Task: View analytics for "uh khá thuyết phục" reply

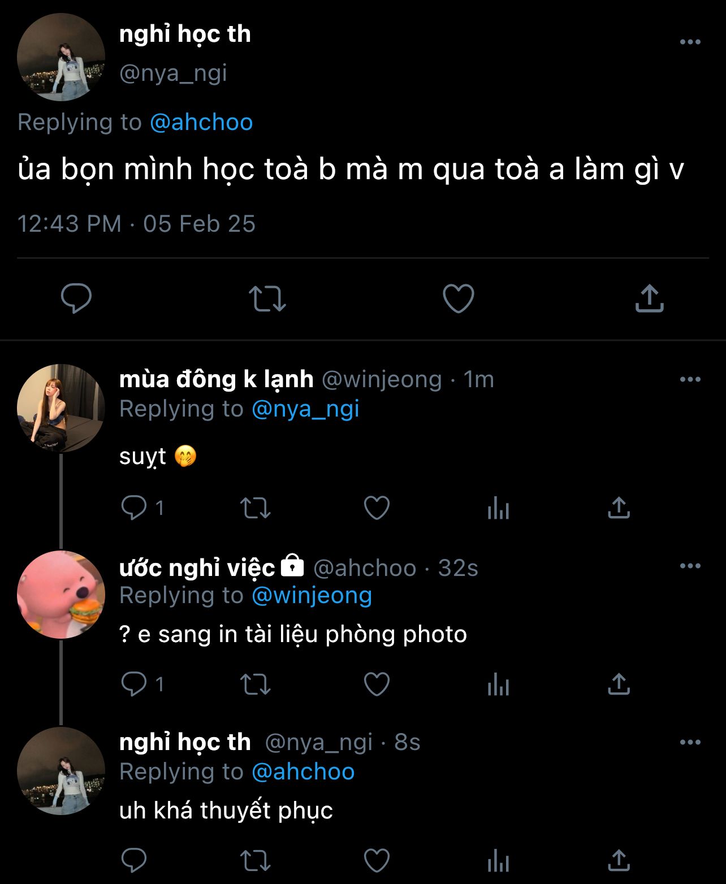Action: (x=498, y=861)
